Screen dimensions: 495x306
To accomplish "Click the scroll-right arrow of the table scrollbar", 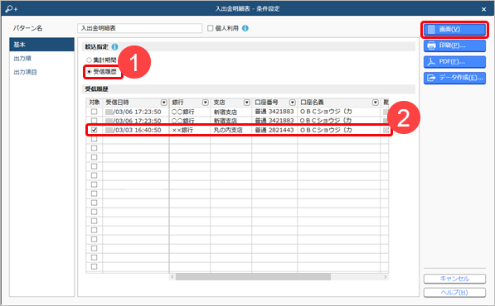I will tap(386, 277).
